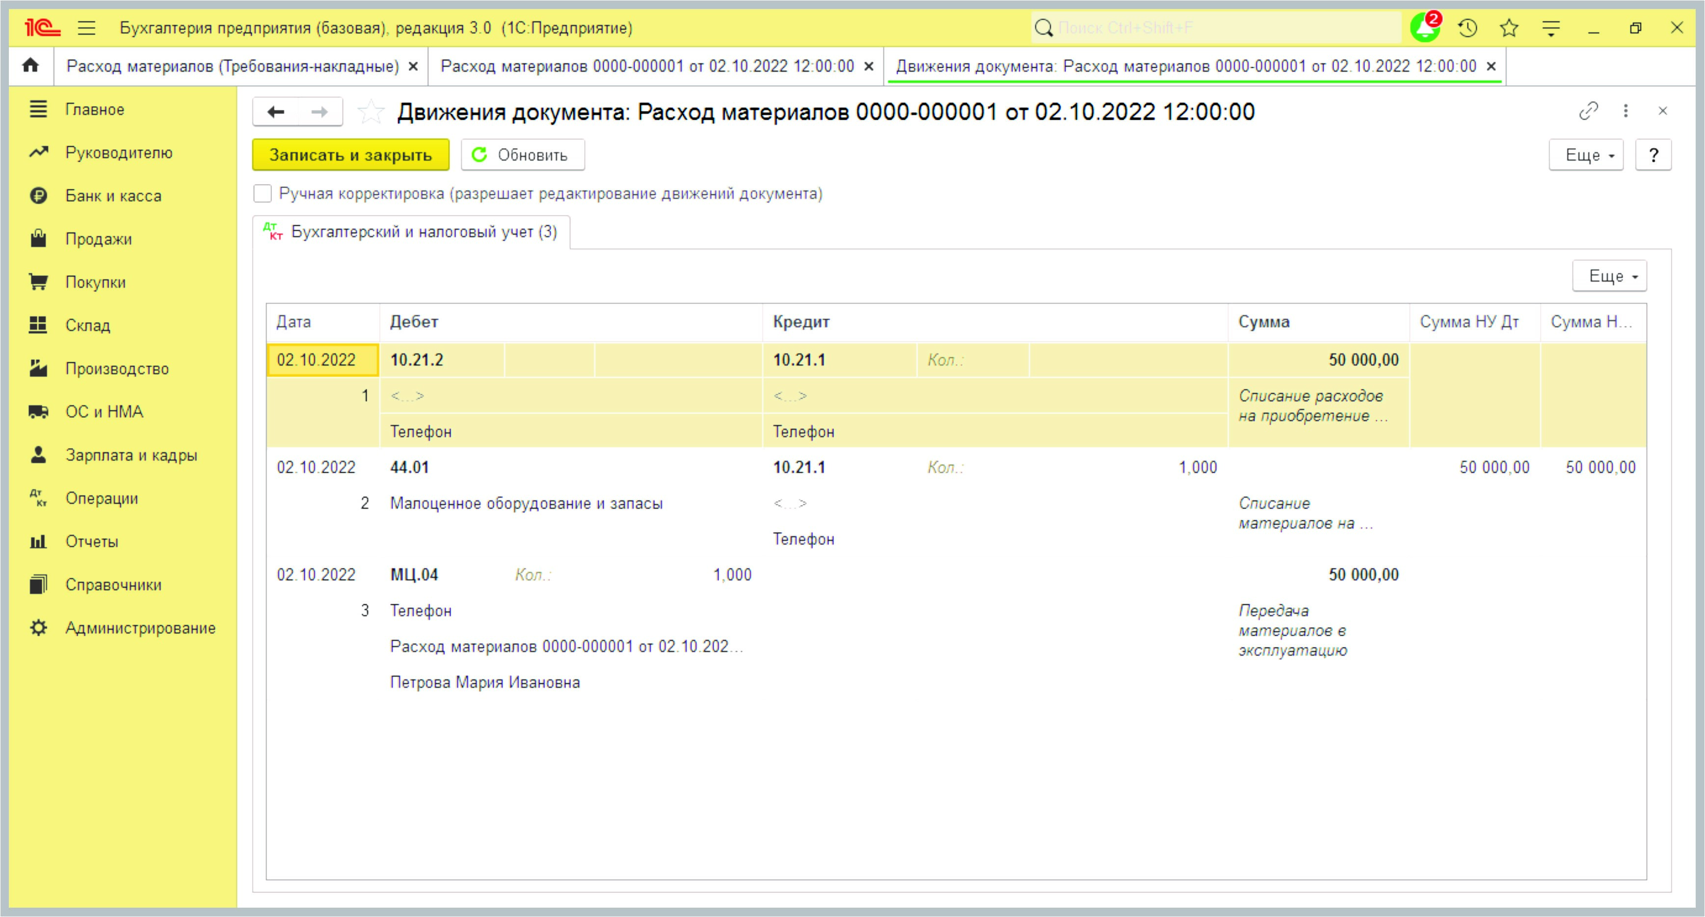Open the main hamburger menu
This screenshot has width=1705, height=917.
(87, 28)
